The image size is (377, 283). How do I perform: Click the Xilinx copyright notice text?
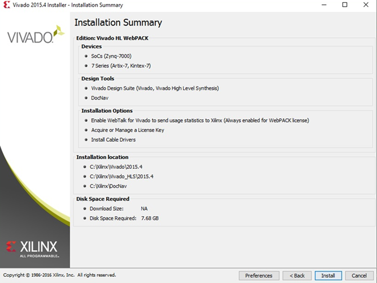click(x=60, y=275)
